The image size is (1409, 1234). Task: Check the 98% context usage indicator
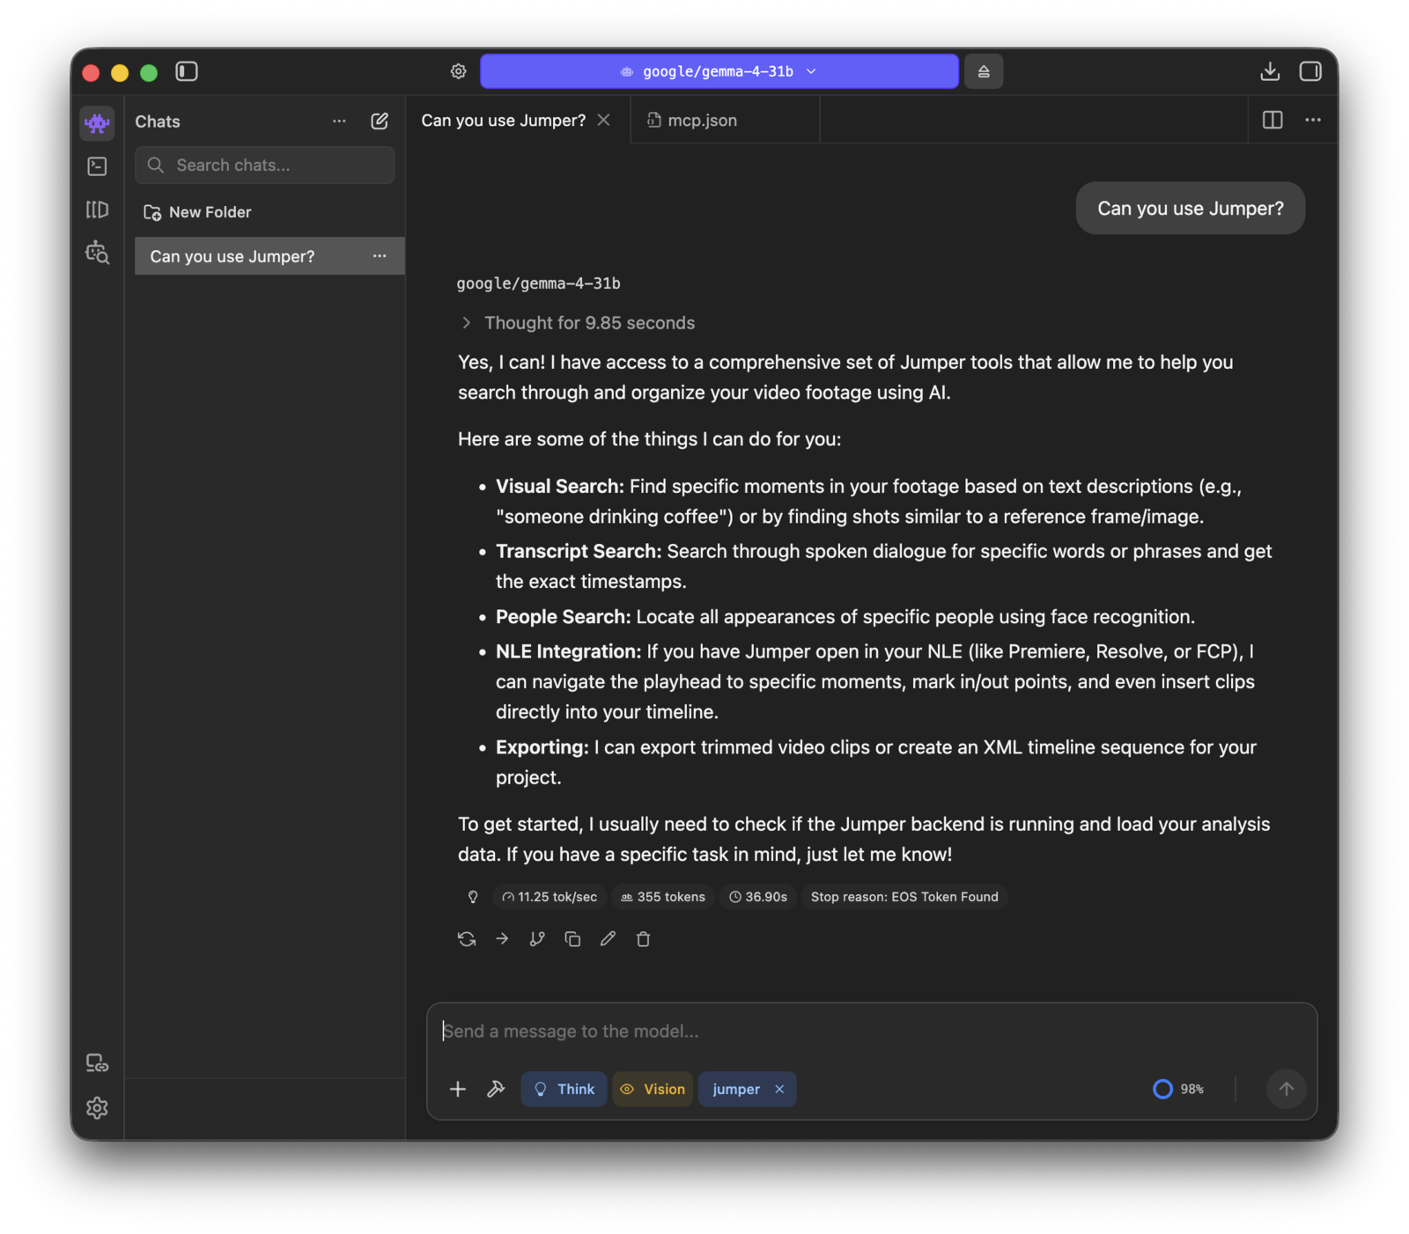point(1178,1089)
